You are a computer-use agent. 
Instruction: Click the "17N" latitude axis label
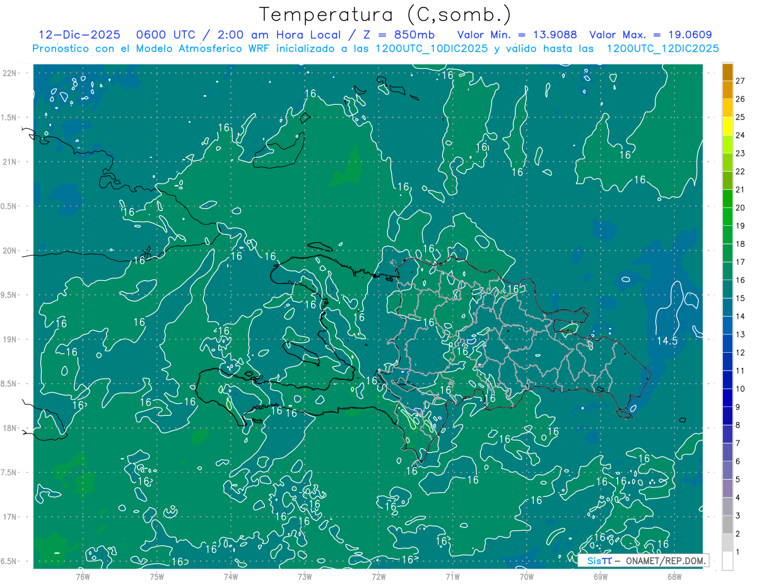(10, 517)
